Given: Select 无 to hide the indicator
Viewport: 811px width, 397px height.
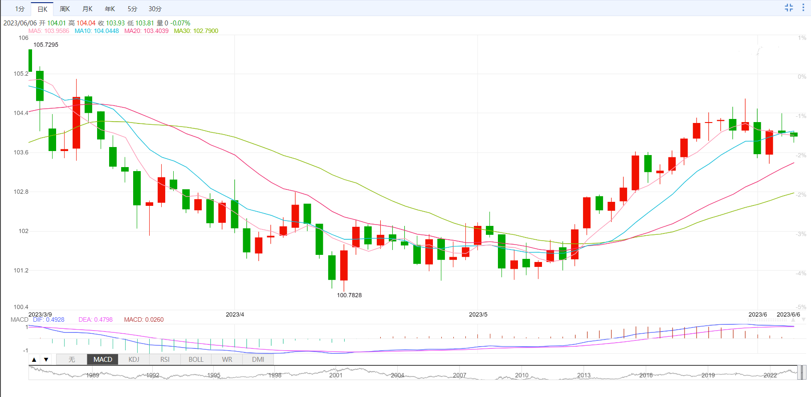Looking at the screenshot, I should (72, 360).
